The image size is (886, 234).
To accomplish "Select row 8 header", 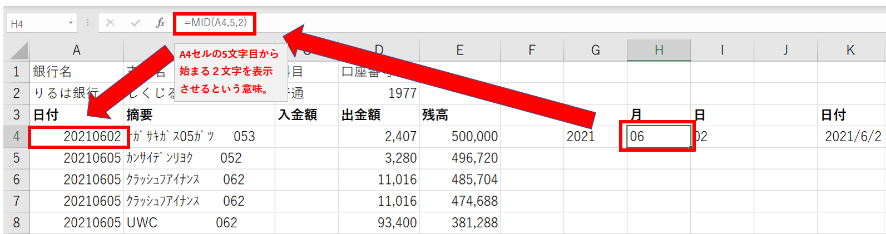I will (x=17, y=223).
